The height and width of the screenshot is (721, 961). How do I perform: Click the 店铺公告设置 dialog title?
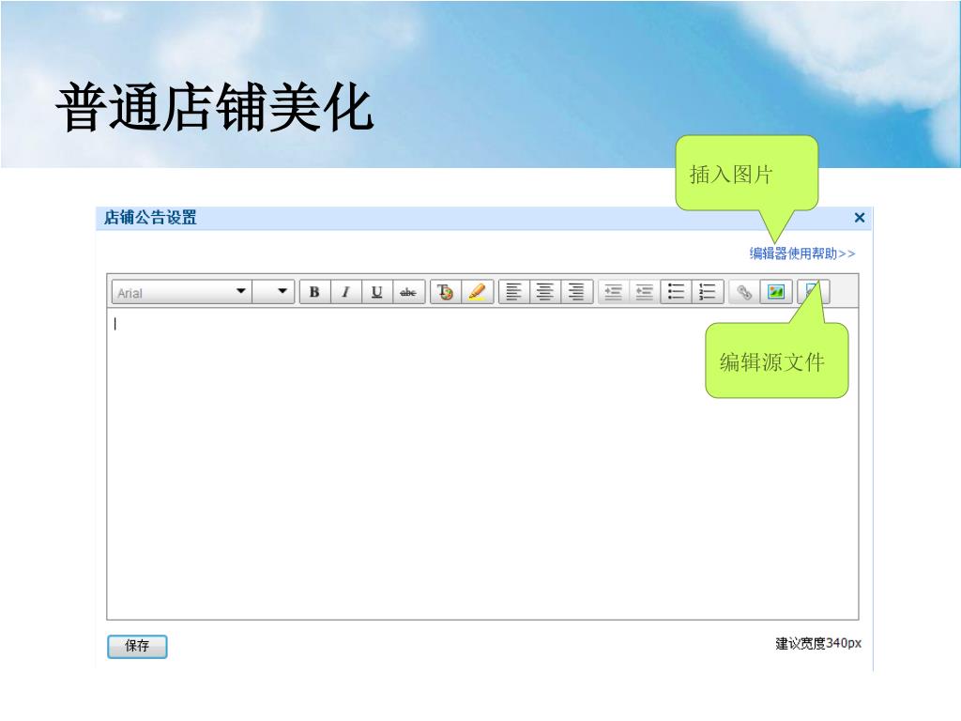coord(150,218)
